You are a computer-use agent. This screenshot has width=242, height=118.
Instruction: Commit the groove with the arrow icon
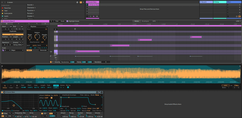[x=23, y=42]
